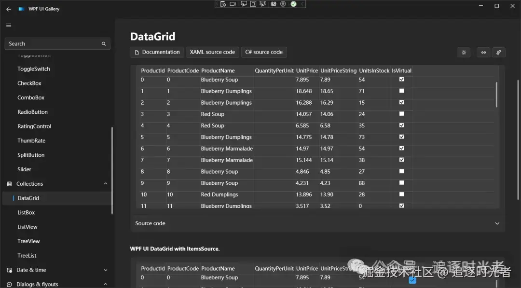Viewport: 521px width, 288px height.
Task: Click UnitPrice cell 18.648
Action: tap(304, 91)
